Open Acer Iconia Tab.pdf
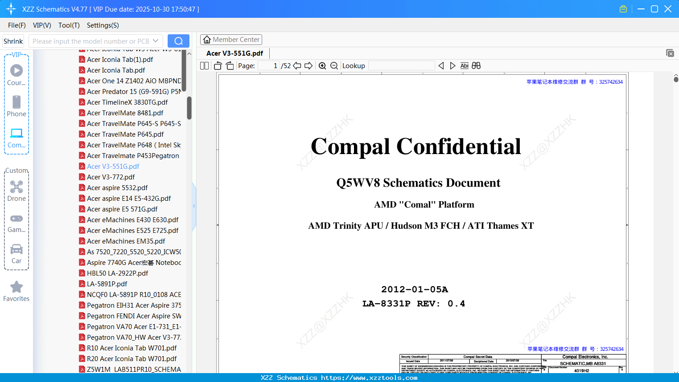Screen dimensions: 679x382 click(116, 70)
